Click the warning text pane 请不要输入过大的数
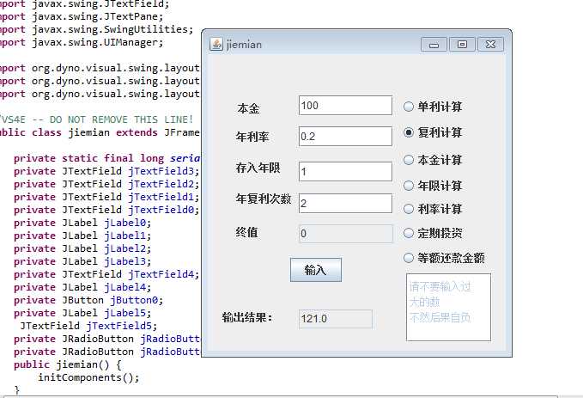 tap(448, 307)
